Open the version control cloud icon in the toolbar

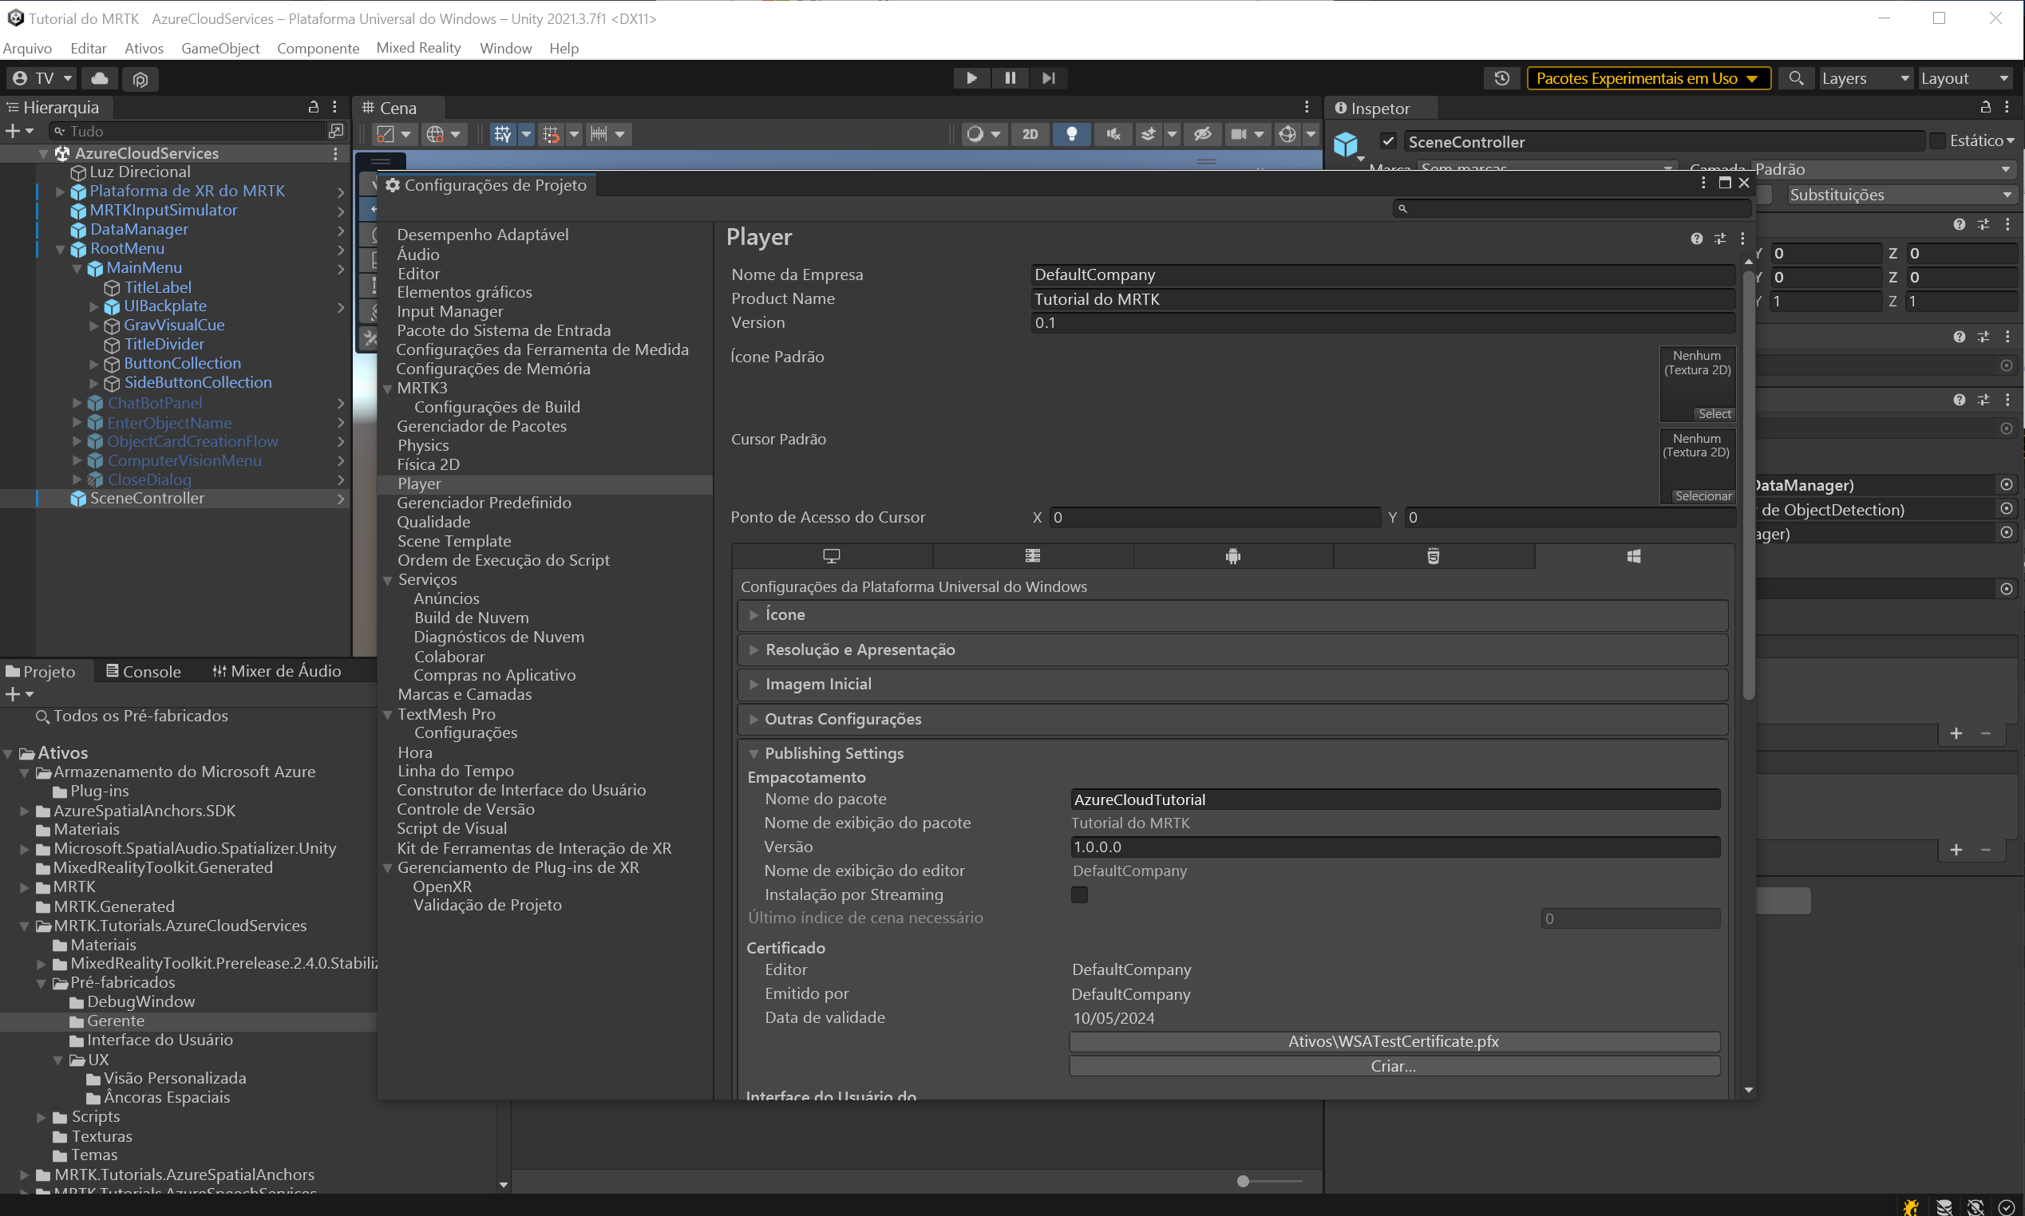pos(99,79)
